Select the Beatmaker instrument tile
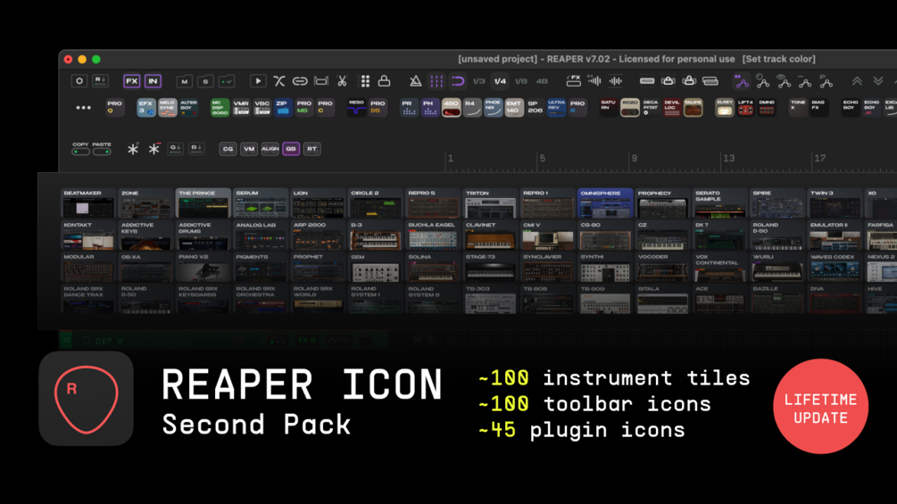Screen dimensions: 897x504 (88, 202)
